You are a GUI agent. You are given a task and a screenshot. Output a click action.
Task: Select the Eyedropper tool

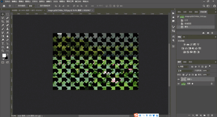tap(3, 25)
